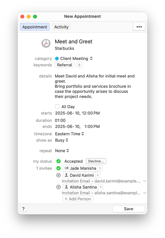Click David Karimi's invitation sent icon
Screen dimensions: 165x238
click(59, 175)
